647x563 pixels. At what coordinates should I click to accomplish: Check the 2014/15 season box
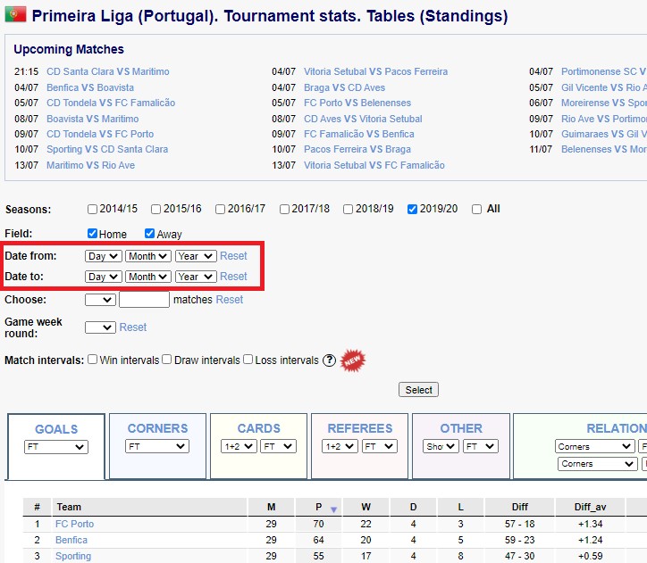click(x=92, y=209)
